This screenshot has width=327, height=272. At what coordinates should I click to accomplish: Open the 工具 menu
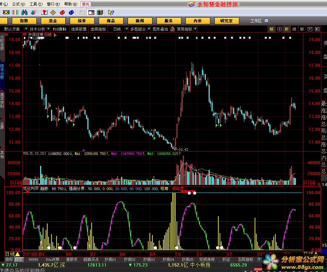[36, 4]
